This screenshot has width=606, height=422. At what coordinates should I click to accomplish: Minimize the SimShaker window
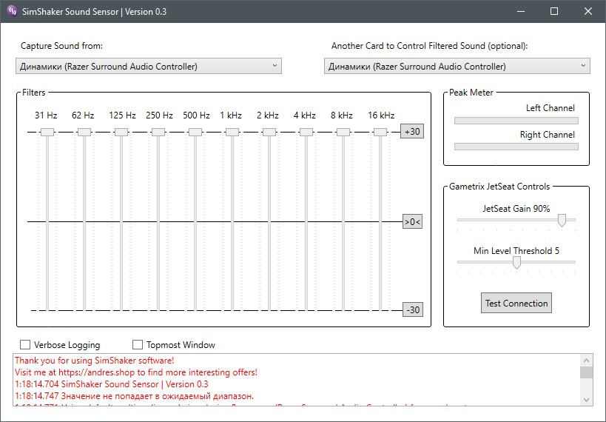tap(520, 11)
